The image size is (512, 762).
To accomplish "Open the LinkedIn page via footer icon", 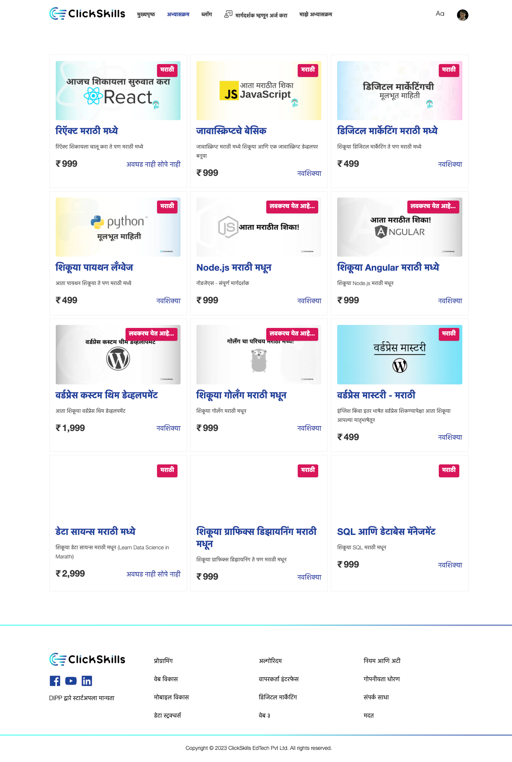I will pyautogui.click(x=86, y=681).
